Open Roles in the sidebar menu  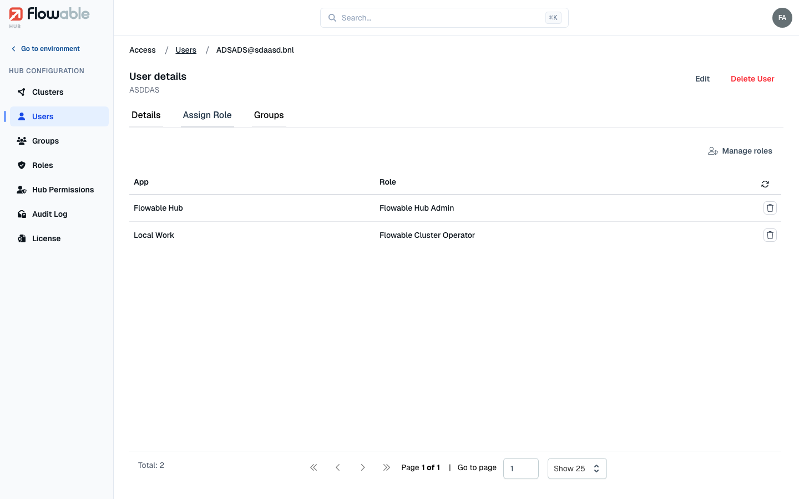pos(59,165)
